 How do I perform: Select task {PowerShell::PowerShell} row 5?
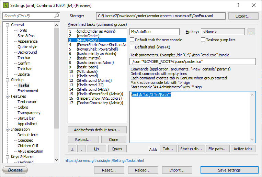click(97, 49)
